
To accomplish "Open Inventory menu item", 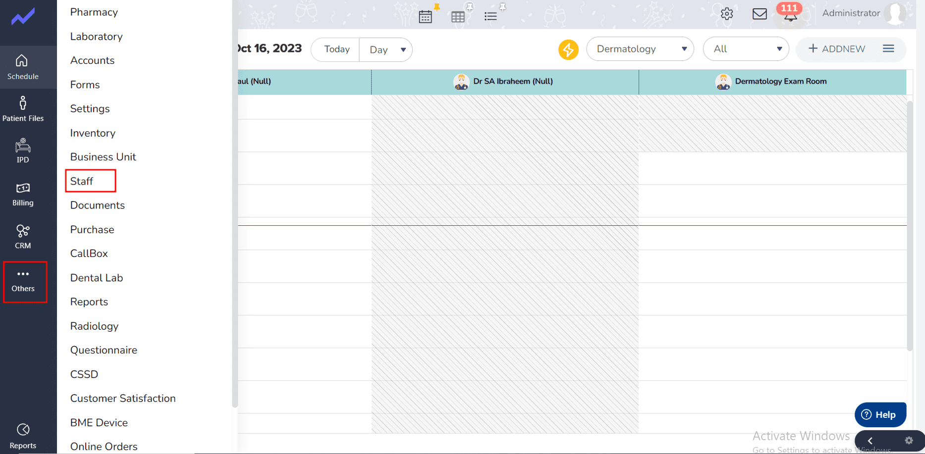I will [93, 133].
